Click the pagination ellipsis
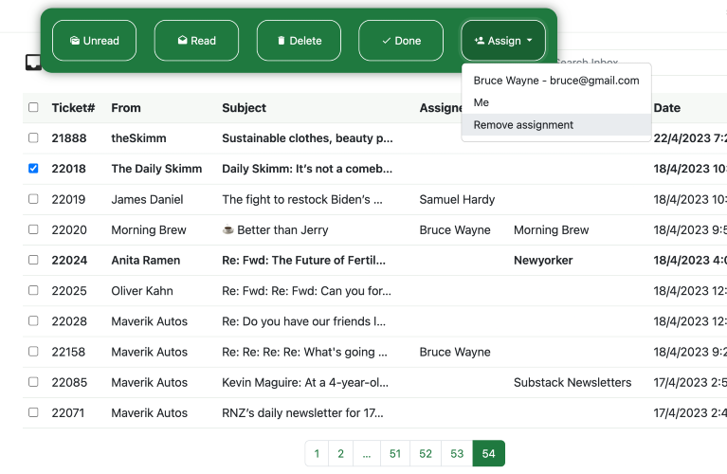727x474 pixels. [367, 453]
